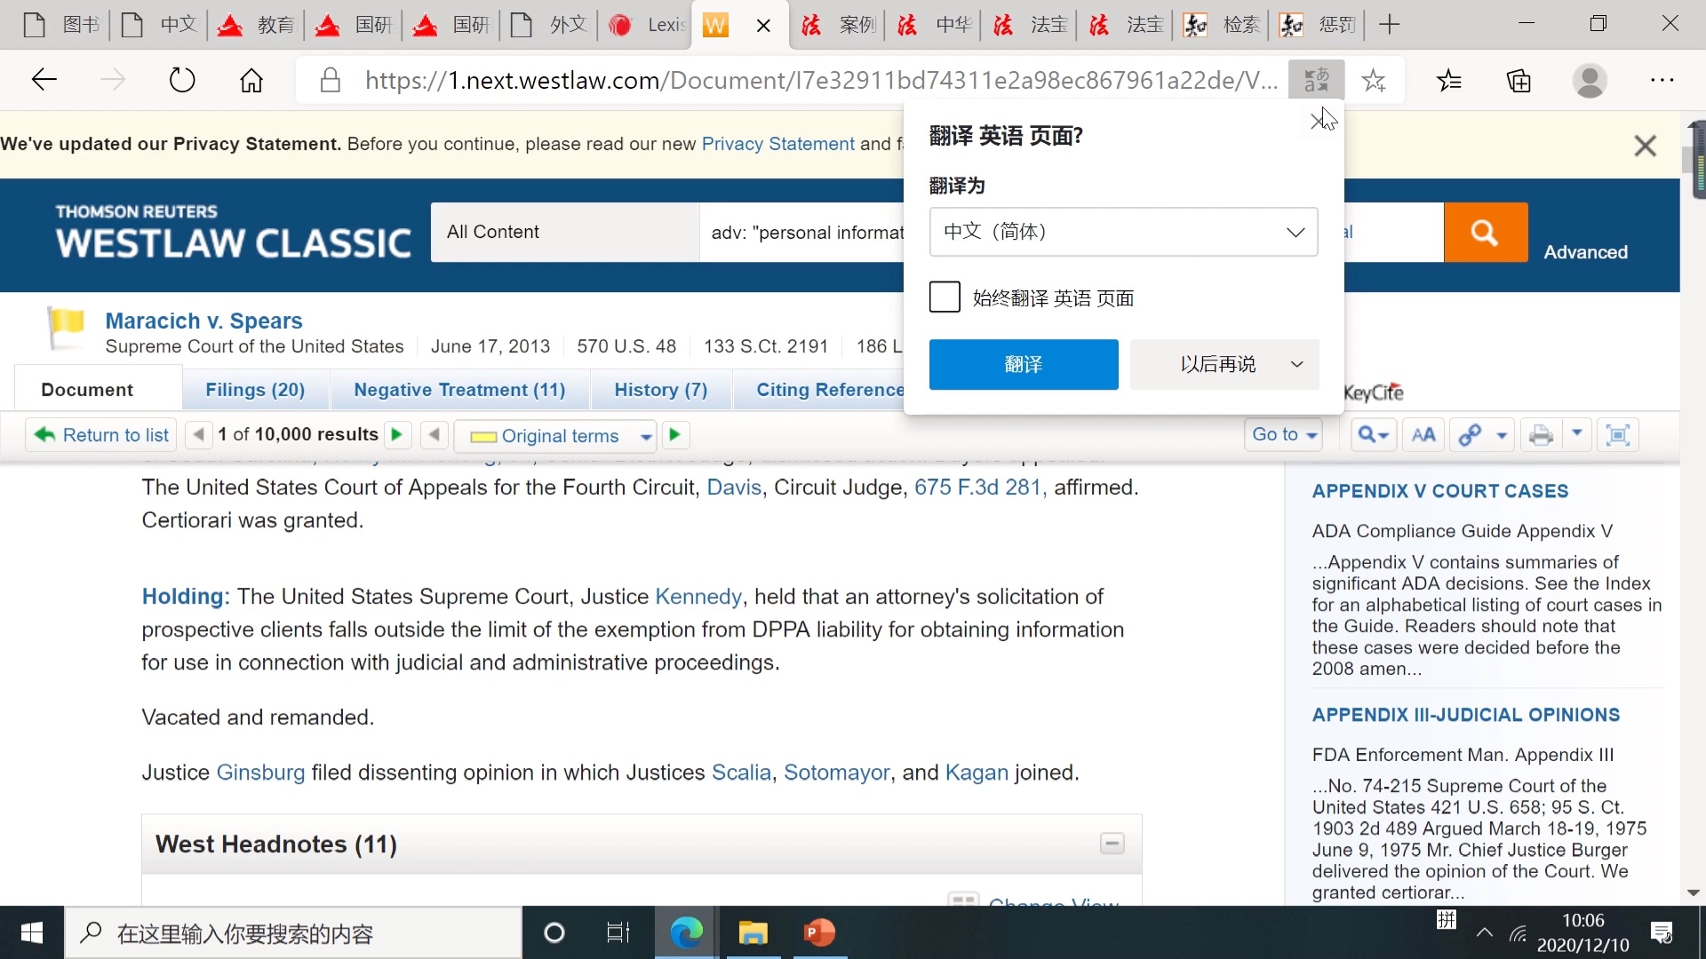This screenshot has width=1706, height=959.
Task: Open the History (7) tab
Action: click(x=660, y=390)
